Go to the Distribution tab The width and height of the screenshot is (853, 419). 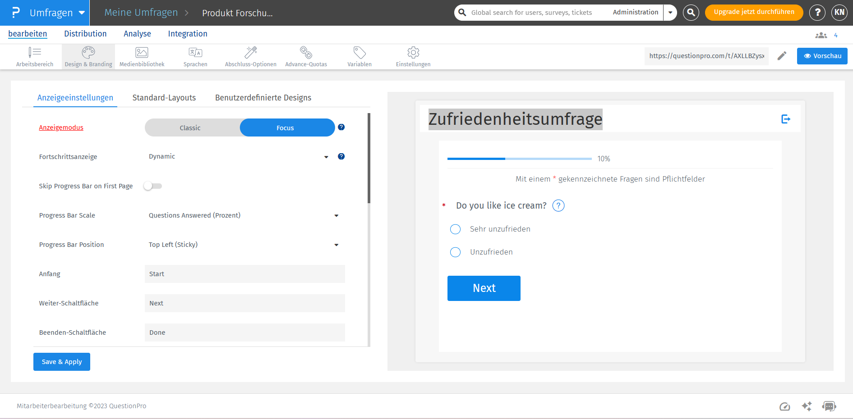tap(85, 34)
